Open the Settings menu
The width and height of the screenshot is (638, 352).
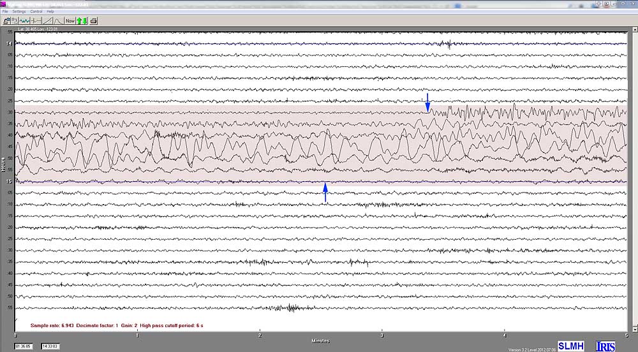point(19,11)
